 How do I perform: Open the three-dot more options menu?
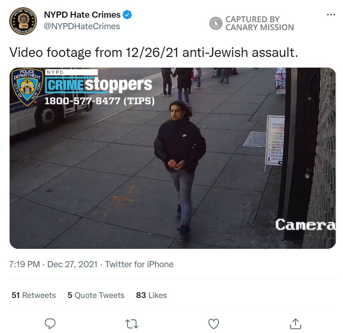tap(331, 15)
